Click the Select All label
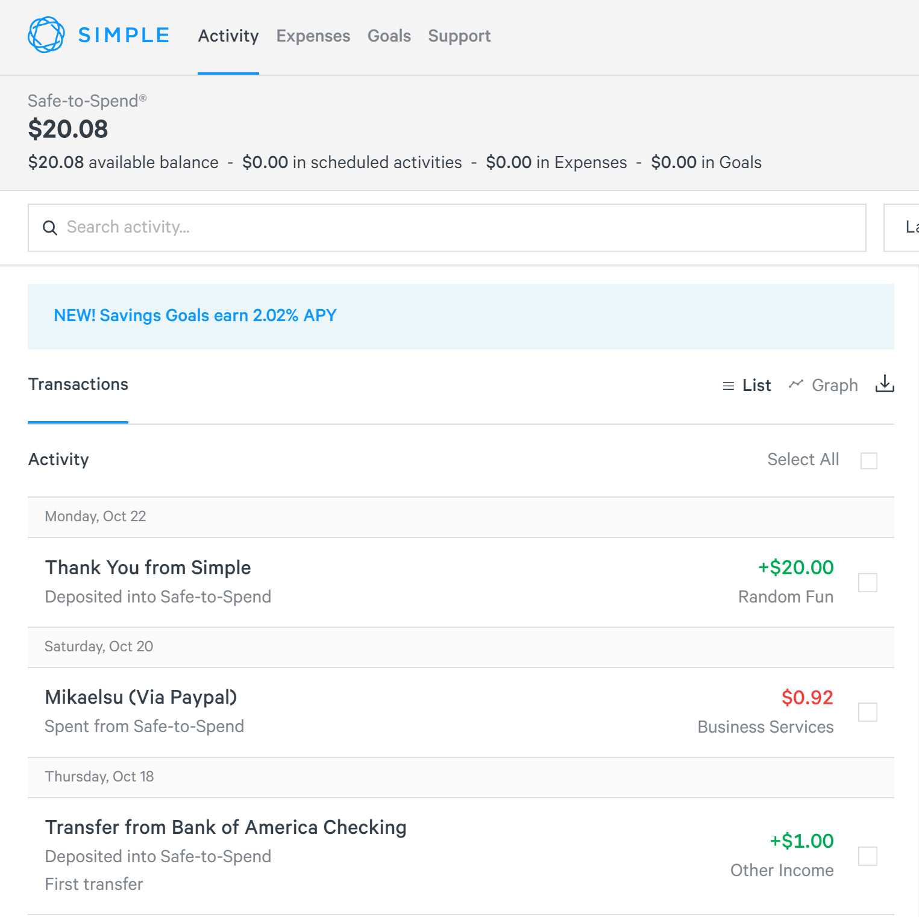The height and width of the screenshot is (917, 919). [x=803, y=460]
